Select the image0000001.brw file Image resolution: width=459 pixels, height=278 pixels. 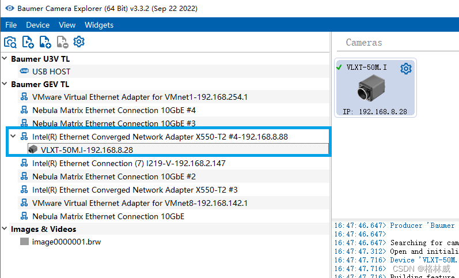click(x=66, y=242)
